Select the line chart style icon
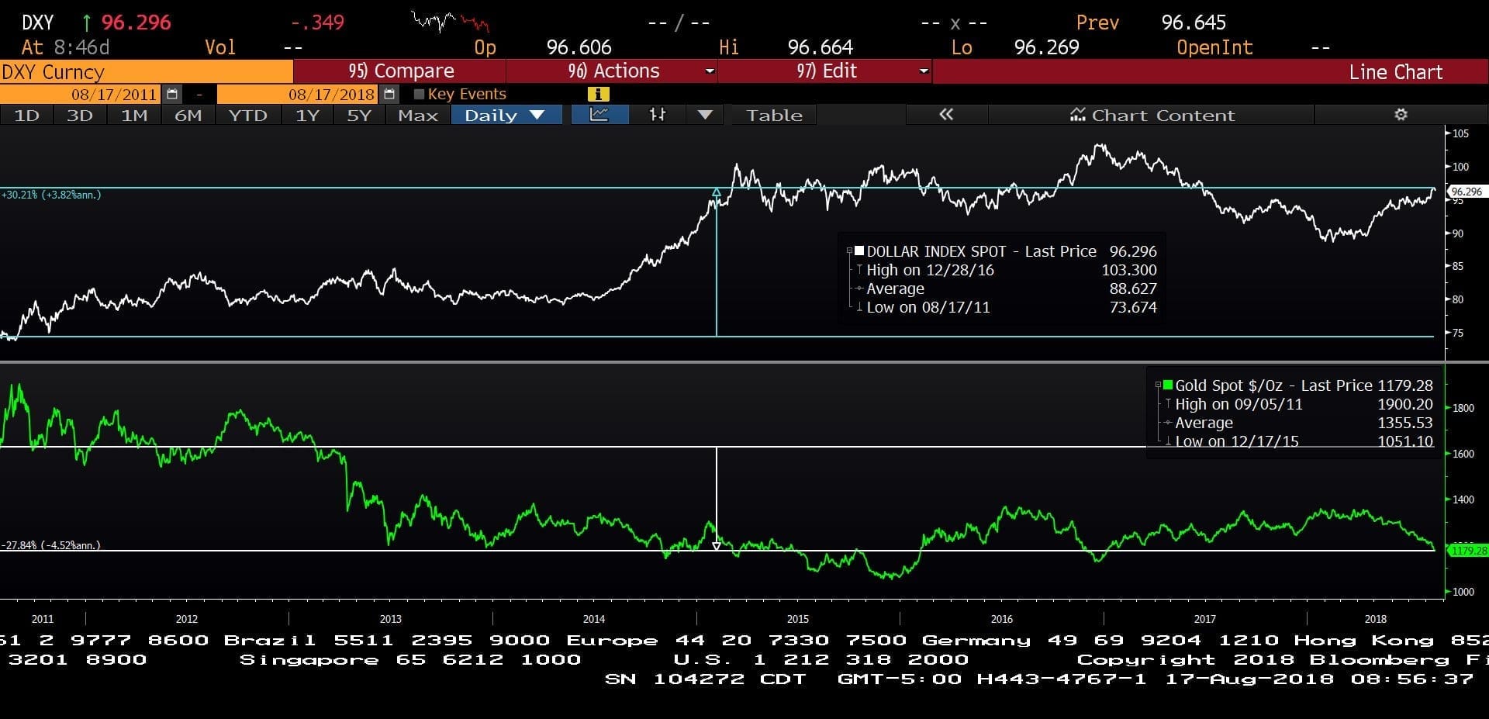The image size is (1489, 719). tap(599, 115)
